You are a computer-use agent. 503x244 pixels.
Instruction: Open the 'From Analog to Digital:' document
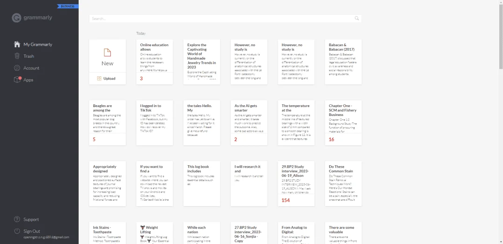point(296,233)
